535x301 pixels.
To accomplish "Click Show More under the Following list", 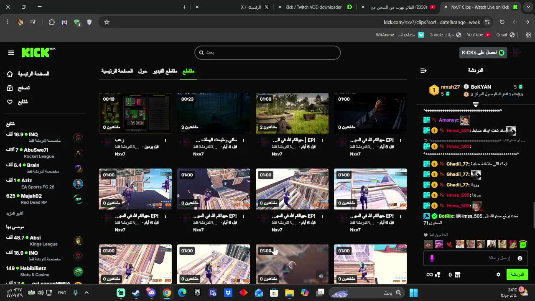I will point(15,214).
